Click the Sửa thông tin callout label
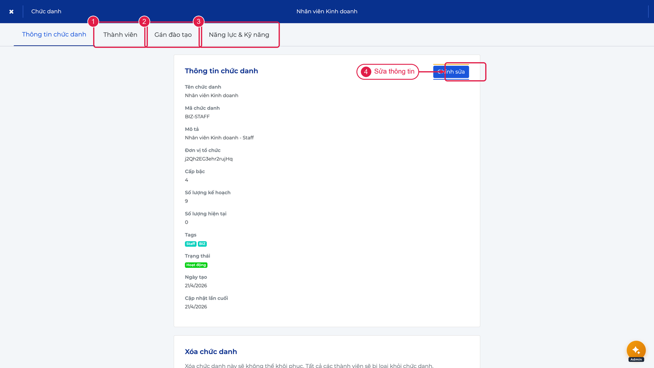This screenshot has width=654, height=368. (394, 72)
